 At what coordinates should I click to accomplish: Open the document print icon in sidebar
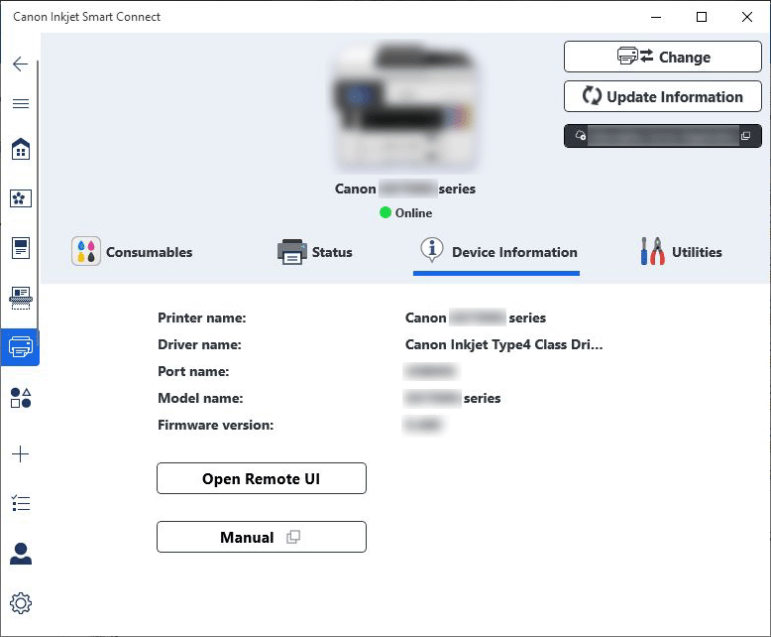[x=20, y=248]
